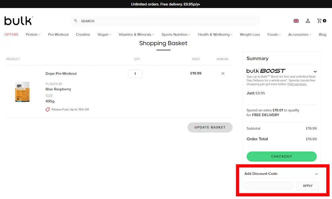Screen dimensions: 332x199
Task: Open the Weight Loss menu item
Action: pyautogui.click(x=250, y=35)
